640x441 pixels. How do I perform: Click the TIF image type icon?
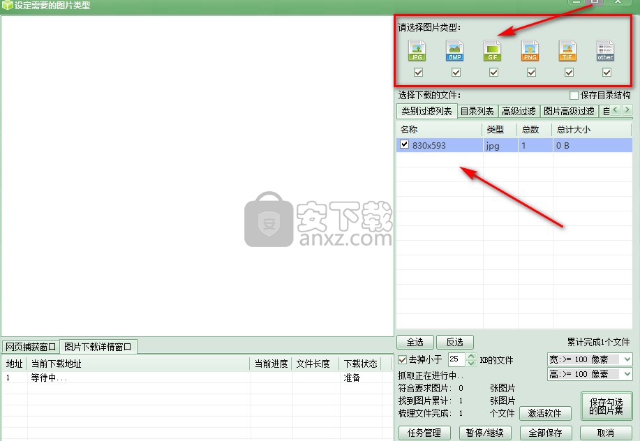coord(567,50)
